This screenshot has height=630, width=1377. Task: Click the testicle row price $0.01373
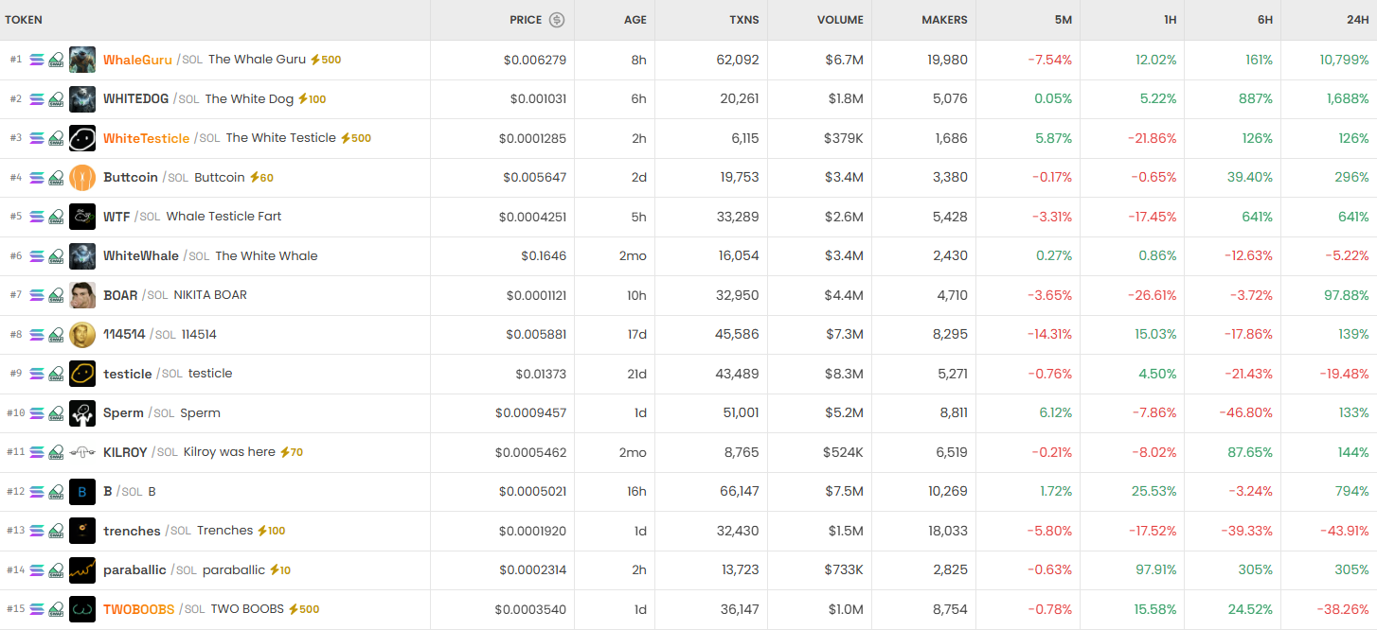[541, 374]
